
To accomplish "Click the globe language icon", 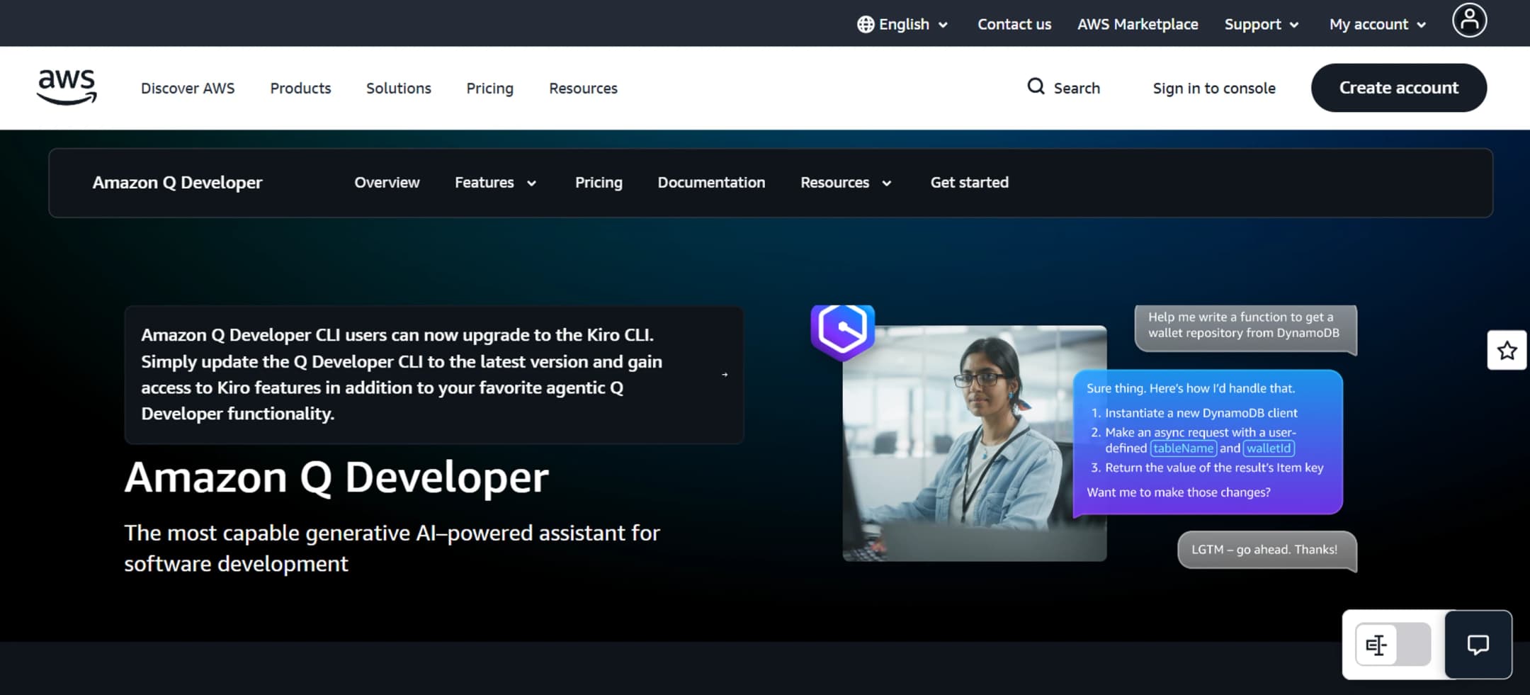I will point(866,24).
